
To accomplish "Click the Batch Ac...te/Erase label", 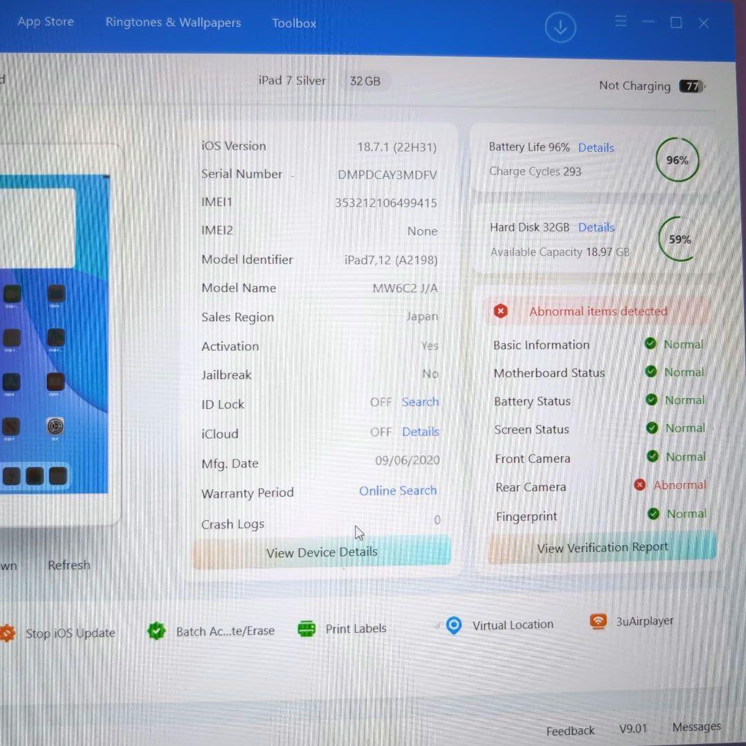I will click(225, 631).
